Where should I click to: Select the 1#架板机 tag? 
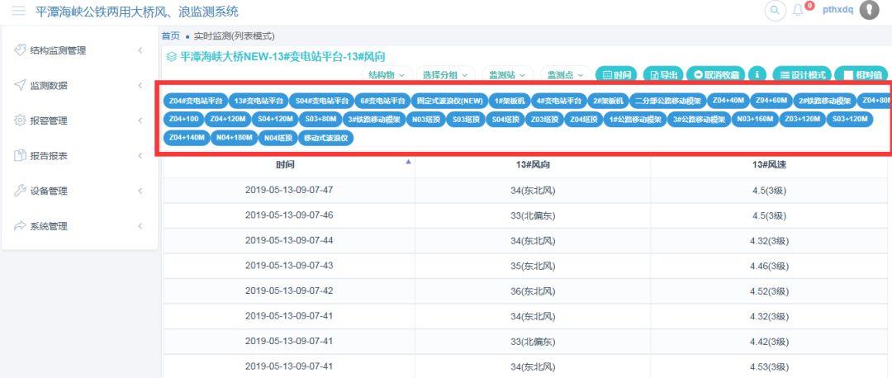coord(510,102)
